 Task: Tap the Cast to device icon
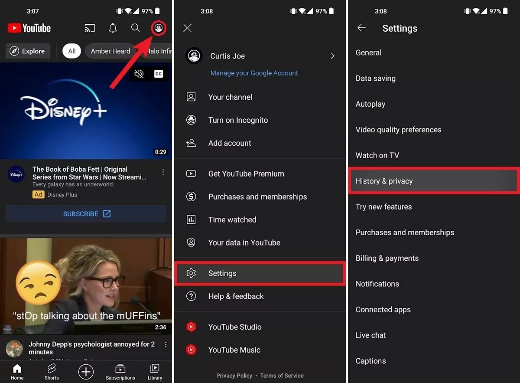pyautogui.click(x=90, y=29)
